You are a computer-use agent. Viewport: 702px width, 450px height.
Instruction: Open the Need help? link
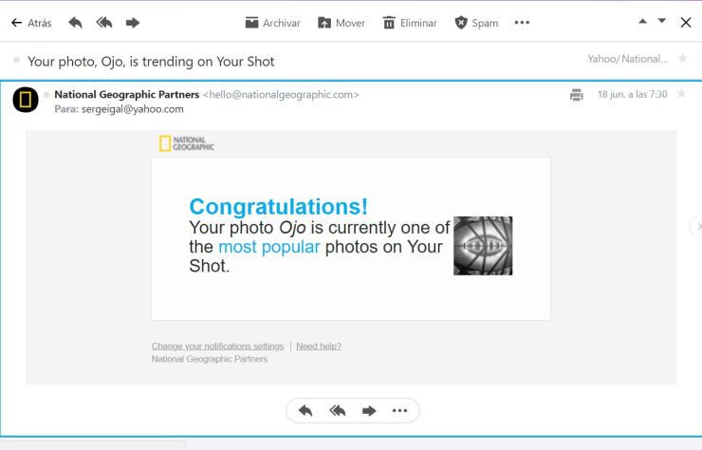pyautogui.click(x=319, y=346)
